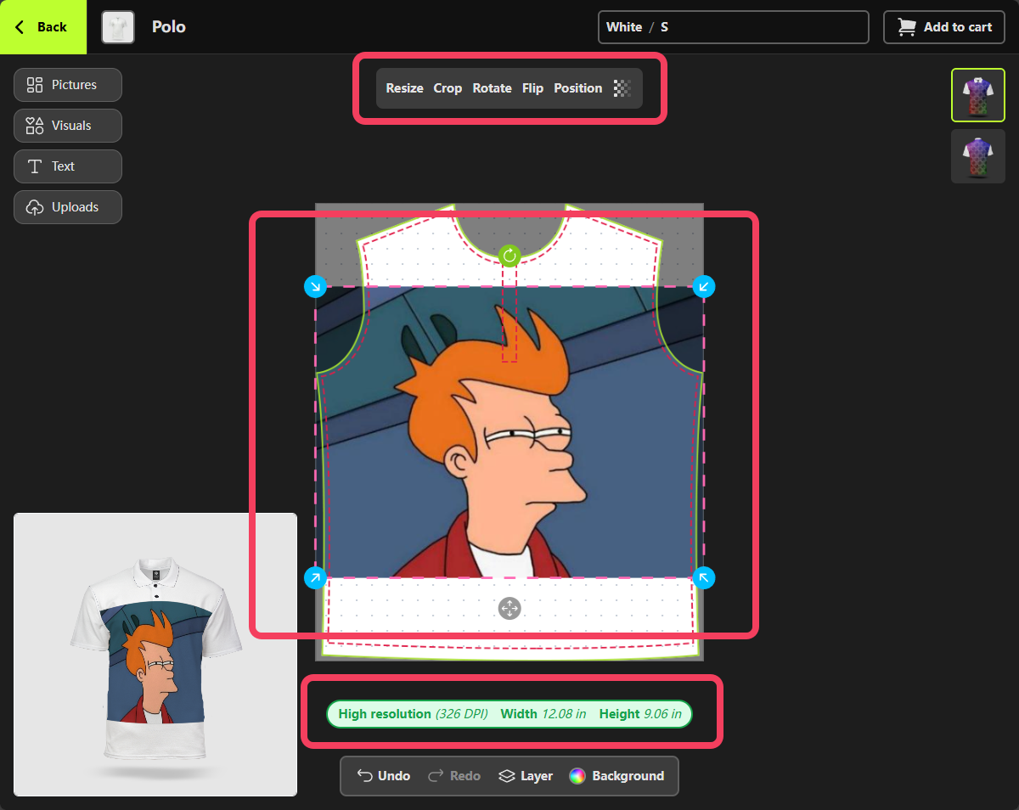Open the Layer options
The width and height of the screenshot is (1019, 810).
coord(525,776)
